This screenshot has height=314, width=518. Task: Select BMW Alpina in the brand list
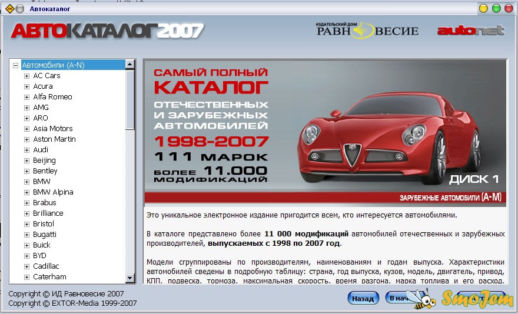53,192
